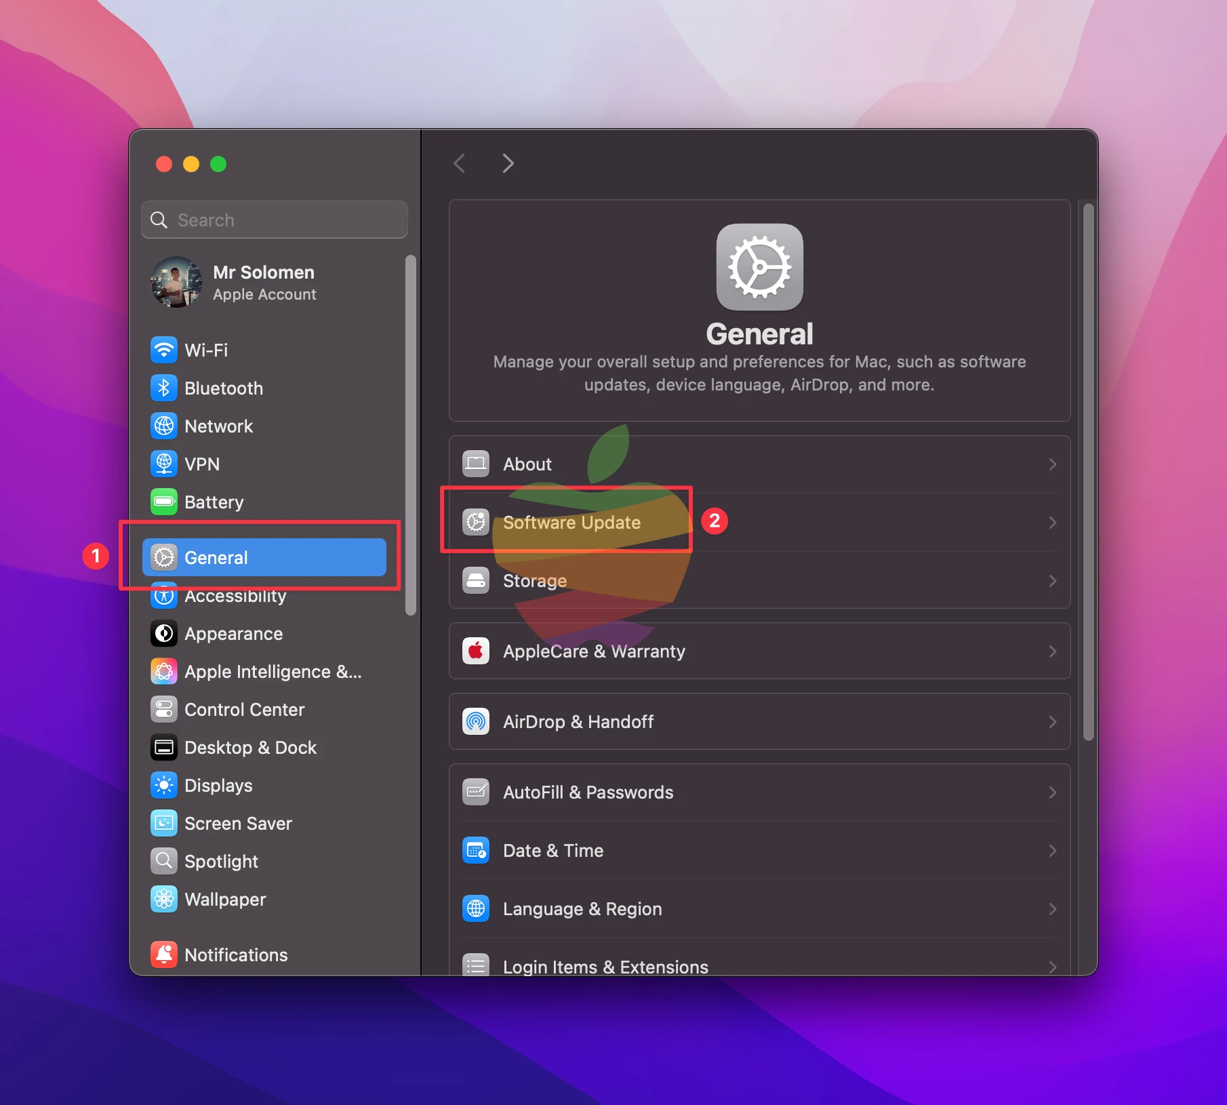The height and width of the screenshot is (1105, 1227).
Task: Click the AirDrop & Handoff icon
Action: (476, 722)
